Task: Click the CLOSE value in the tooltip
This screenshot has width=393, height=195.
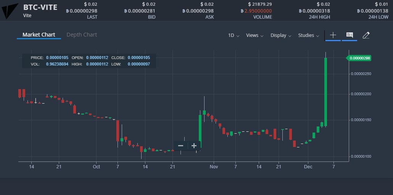Action: [139, 58]
